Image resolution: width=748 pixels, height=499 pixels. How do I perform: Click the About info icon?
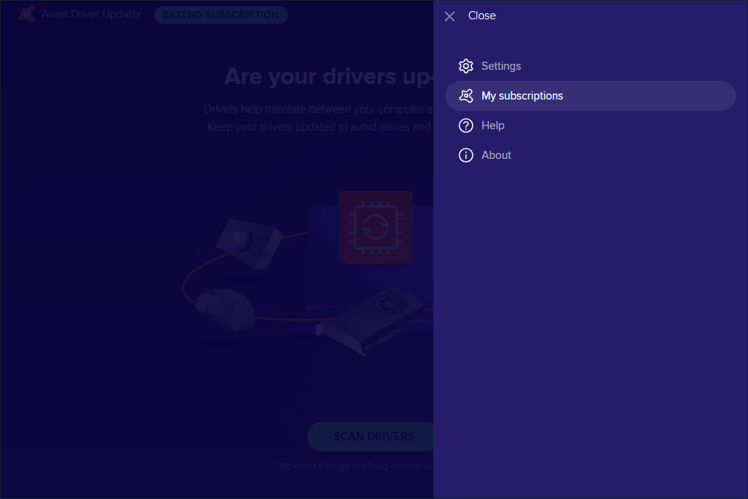[x=466, y=155]
